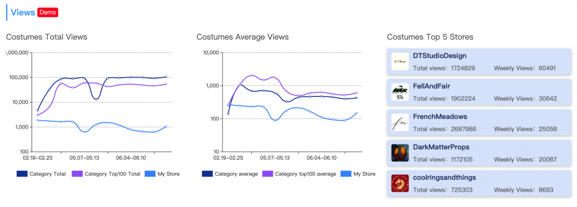Screen dimensions: 577x207
Task: Open the DarkMatterProps store name
Action: [441, 147]
